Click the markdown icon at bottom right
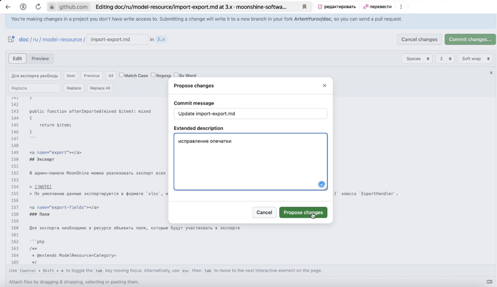The image size is (497, 287). [489, 282]
